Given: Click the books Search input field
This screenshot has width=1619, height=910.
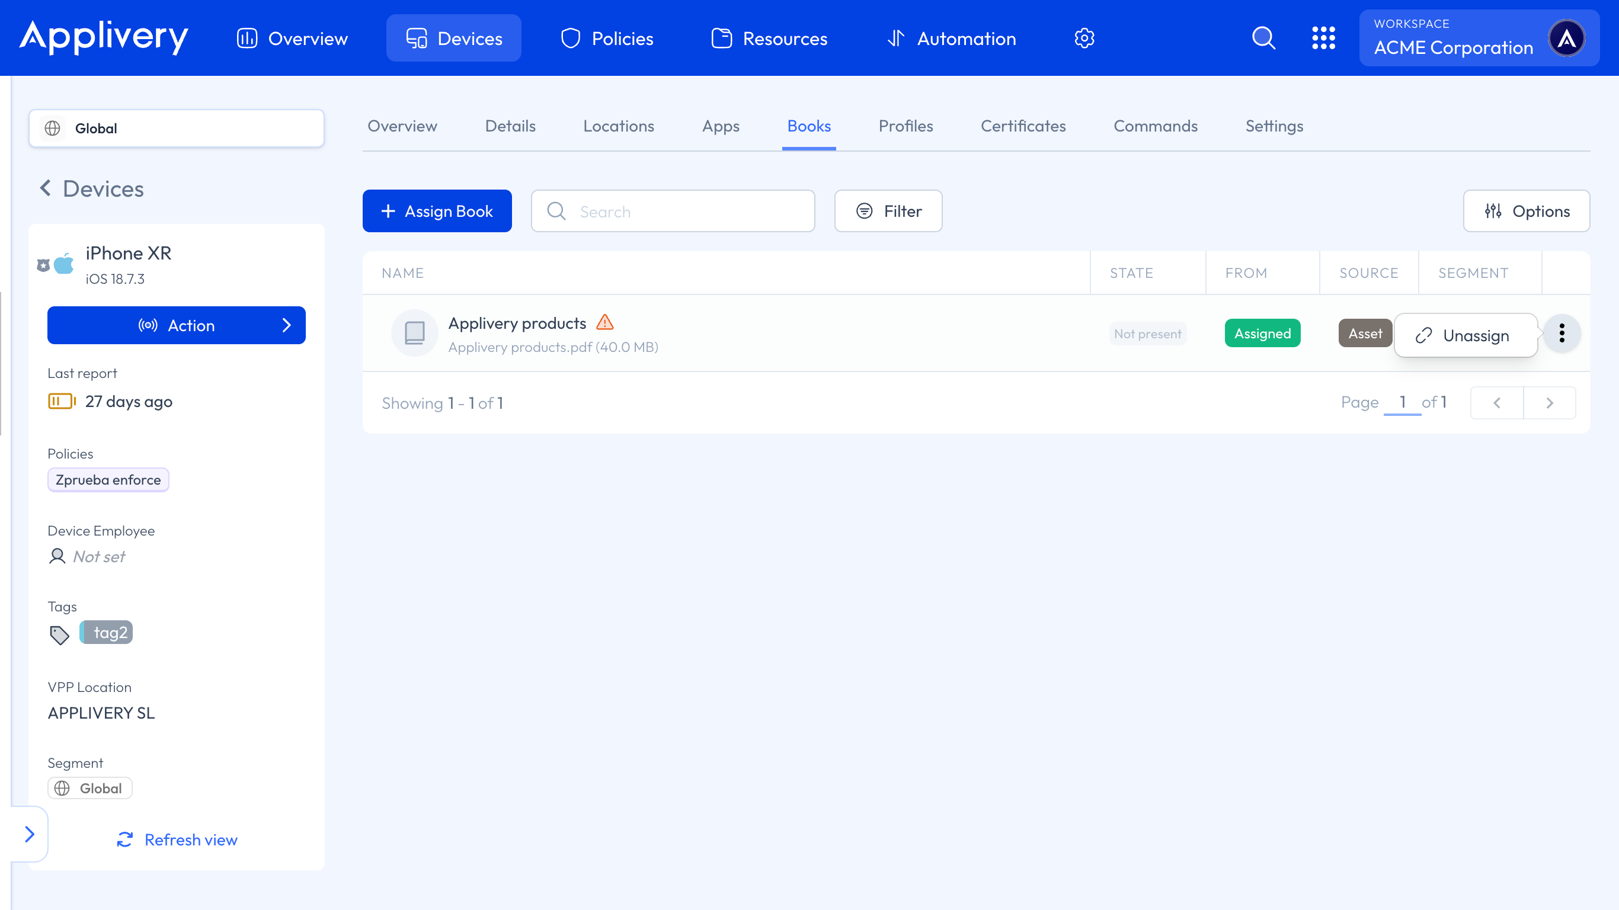Looking at the screenshot, I should 673,211.
